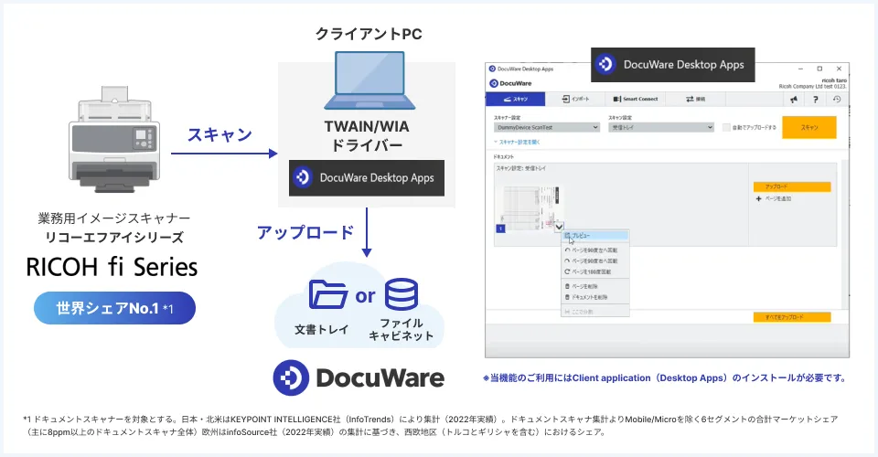Click the 'RICOH fi Series' heading text
Screen dimensions: 878x457
[x=112, y=267]
